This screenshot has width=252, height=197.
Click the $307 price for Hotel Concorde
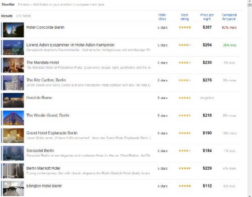click(x=207, y=27)
